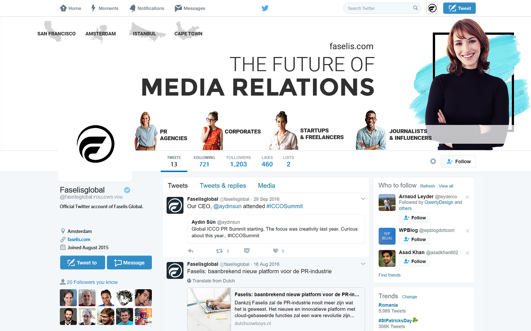
Task: Dismiss Asad Khan suggestion
Action: (467, 253)
